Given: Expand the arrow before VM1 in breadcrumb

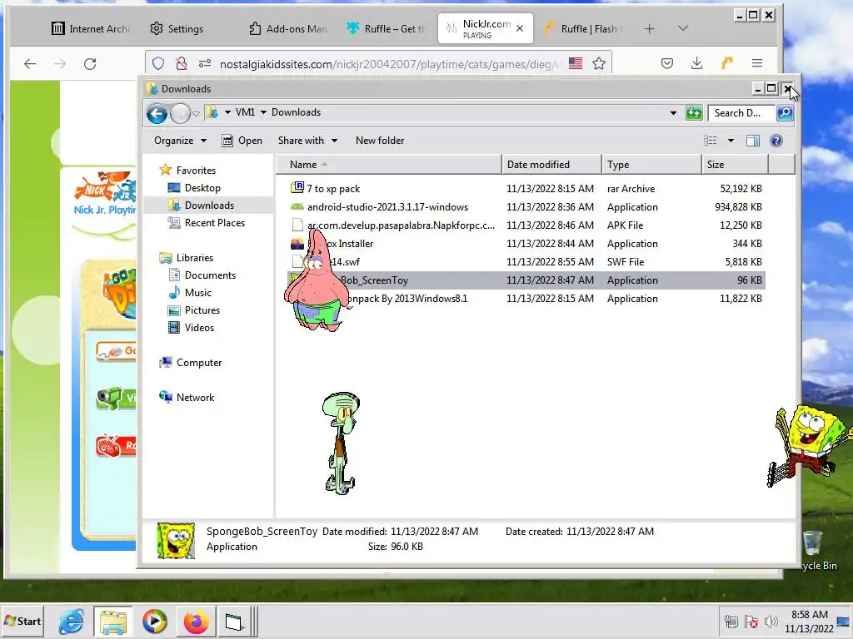Looking at the screenshot, I should coord(227,112).
